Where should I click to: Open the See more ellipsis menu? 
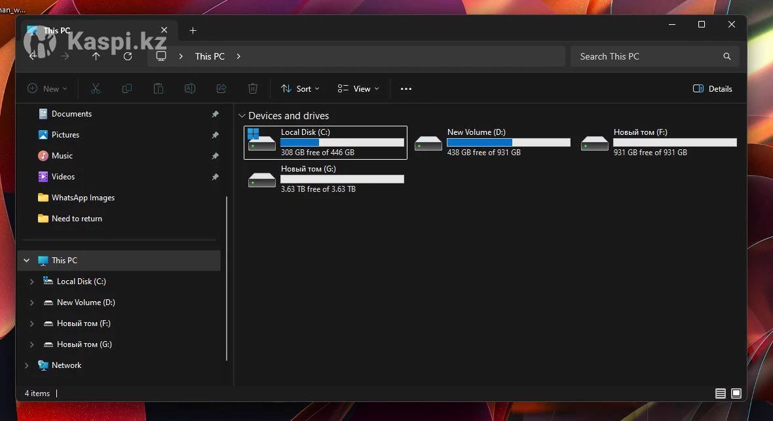406,89
